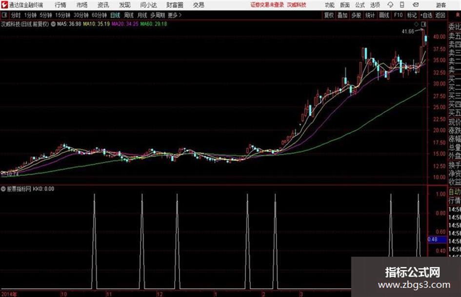
Task: Click the 41.66 high price label
Action: [408, 32]
